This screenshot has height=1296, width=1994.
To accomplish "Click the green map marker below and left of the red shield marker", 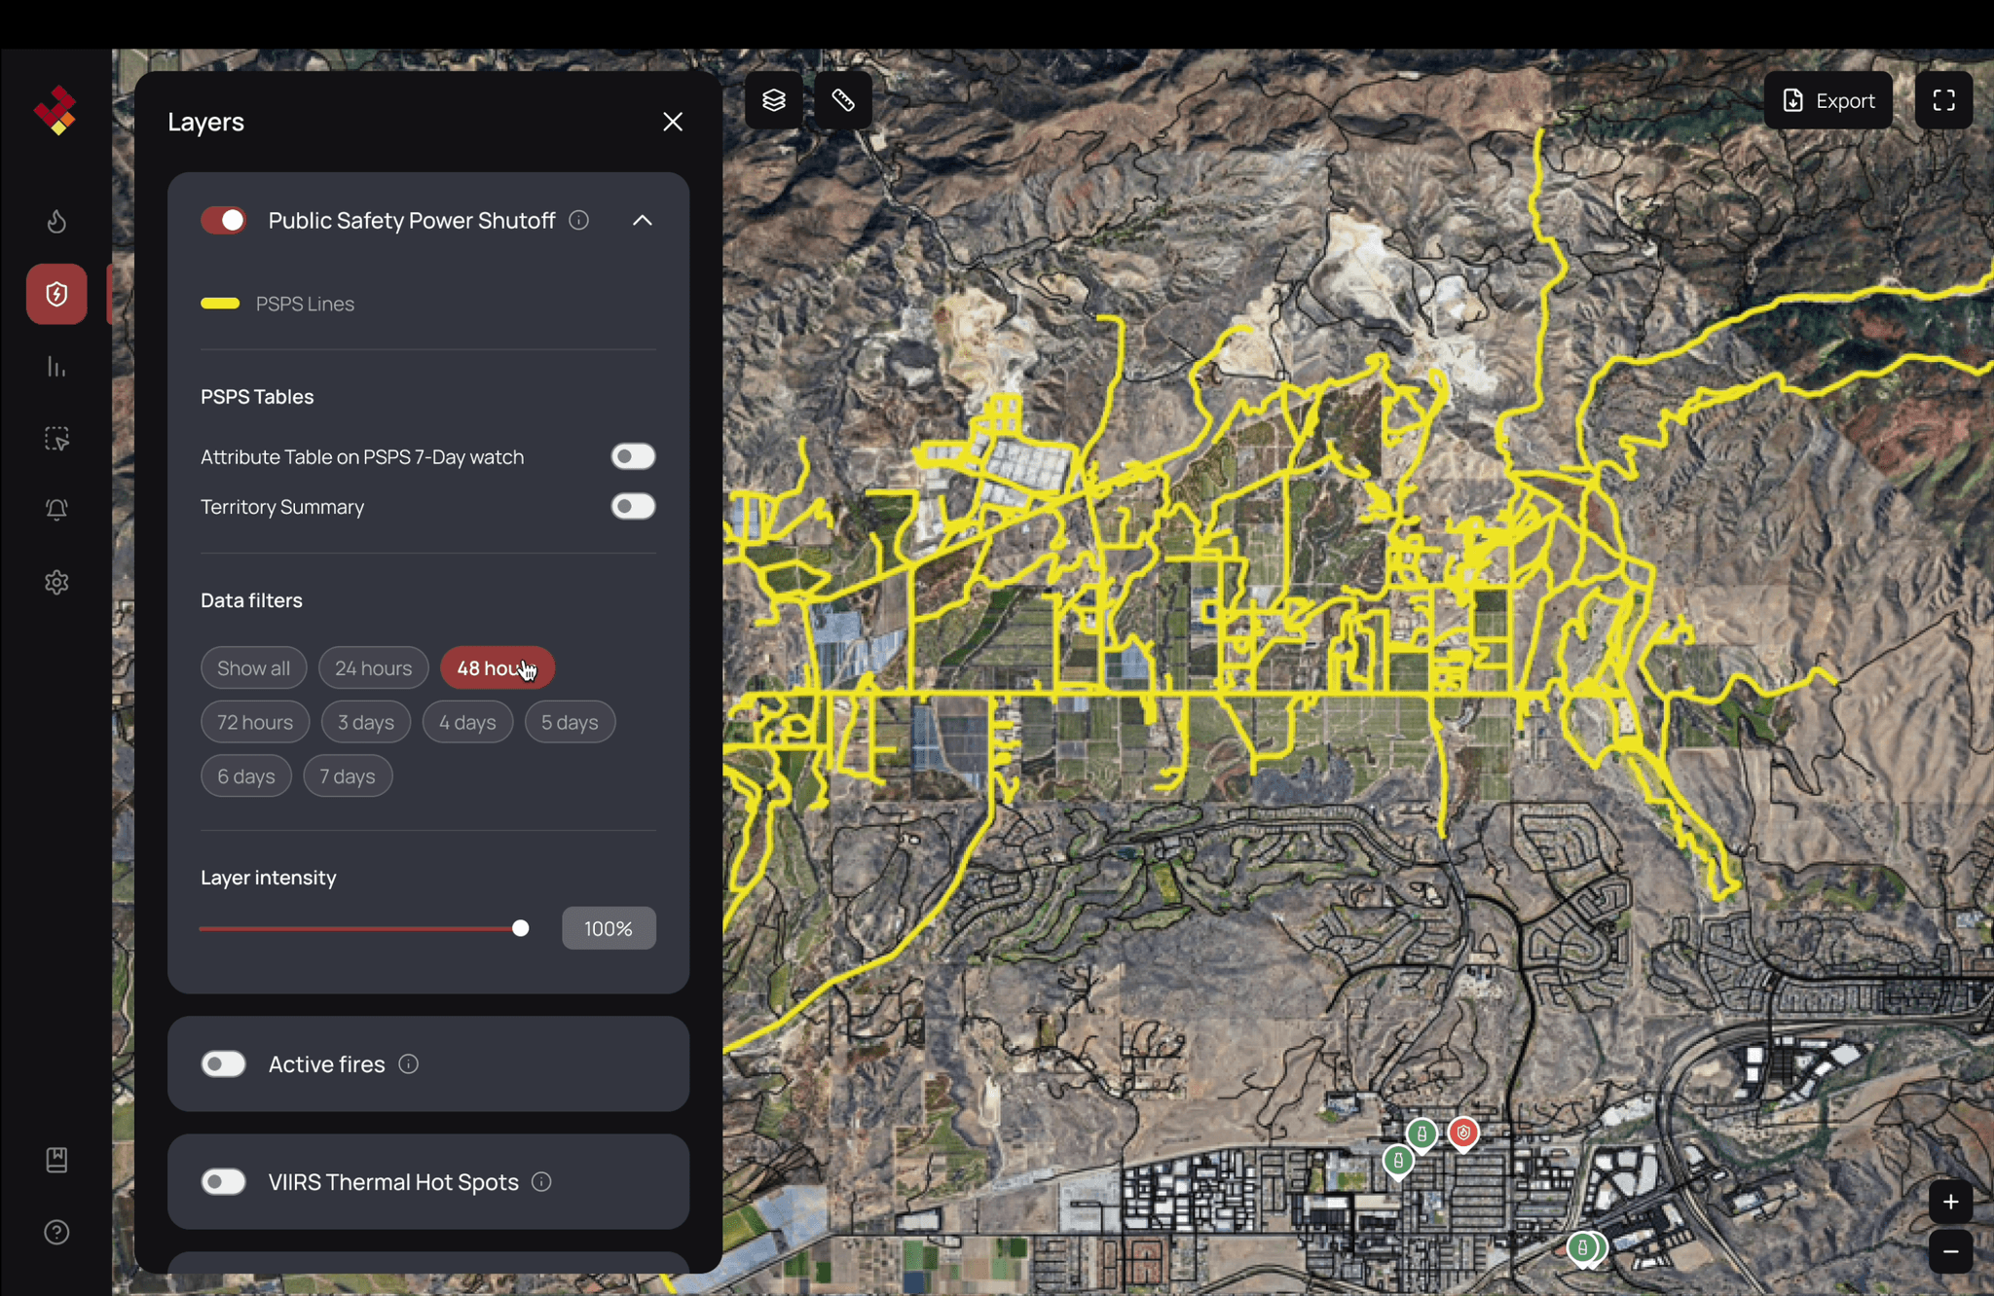I will tap(1398, 1161).
